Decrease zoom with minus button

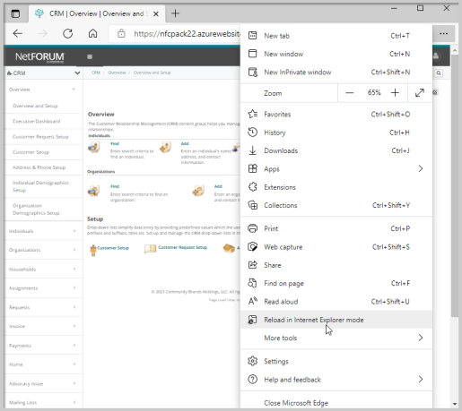point(349,93)
